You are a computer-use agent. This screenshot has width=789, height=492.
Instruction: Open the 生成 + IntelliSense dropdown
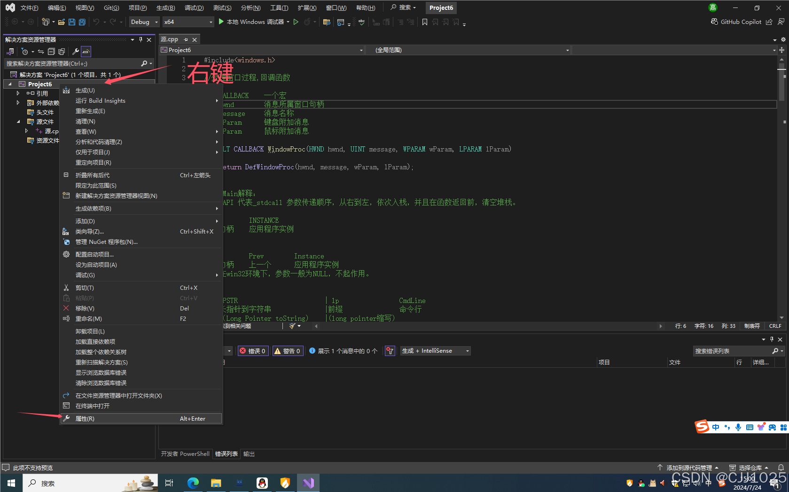coord(435,350)
